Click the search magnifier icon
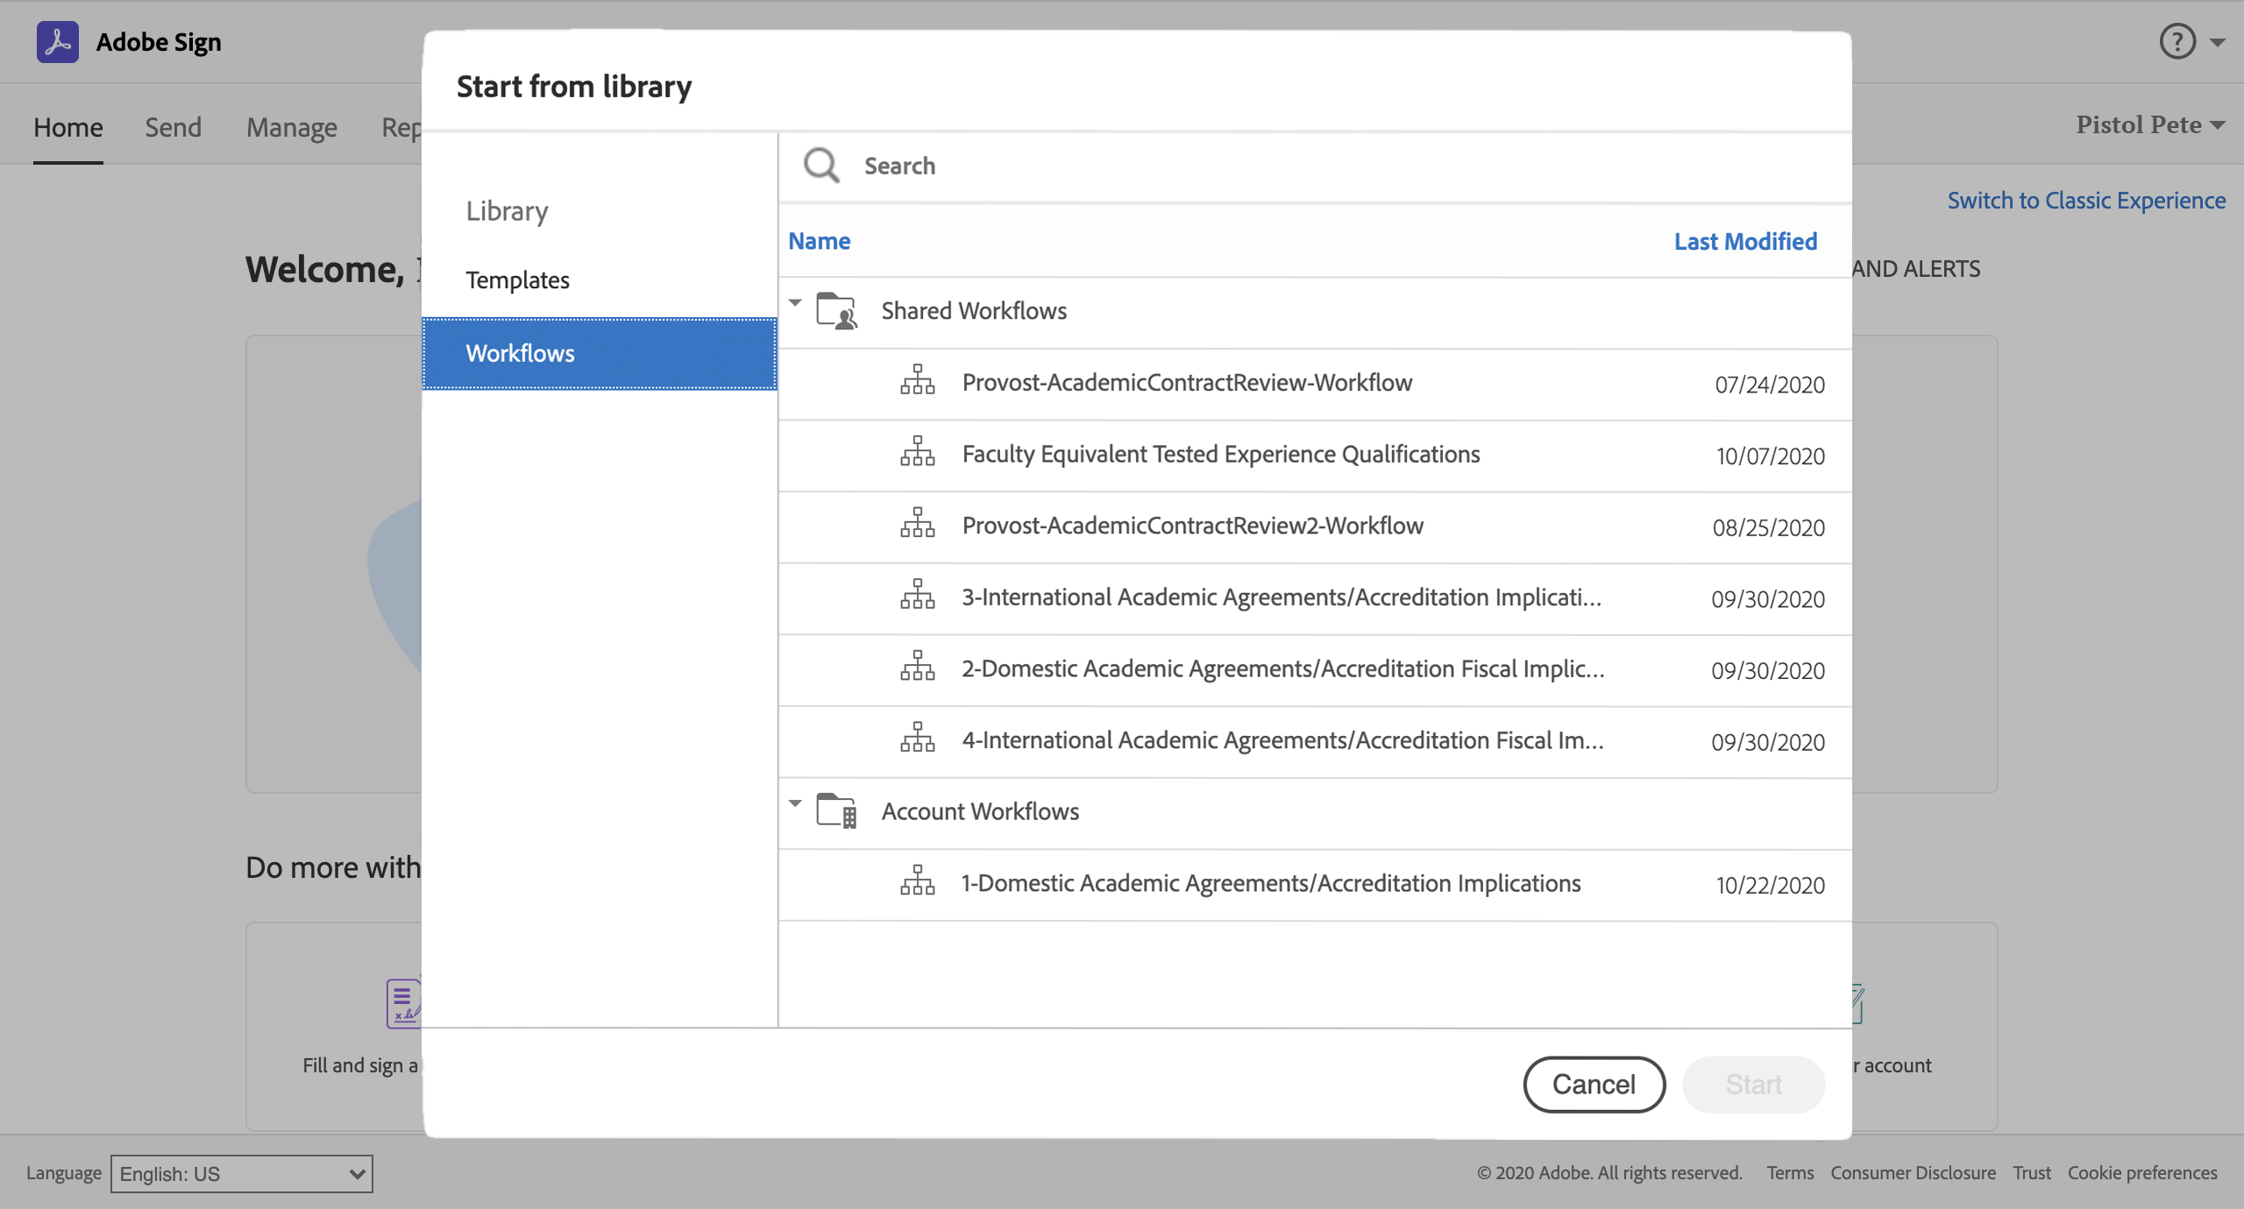2244x1209 pixels. click(821, 165)
